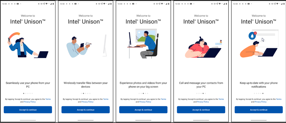Open Terms link on the notifications screen

[x=279, y=99]
